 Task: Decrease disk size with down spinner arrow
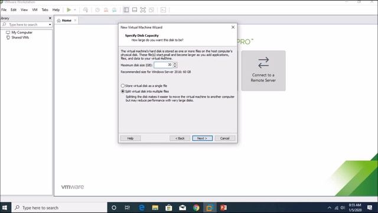pos(175,66)
